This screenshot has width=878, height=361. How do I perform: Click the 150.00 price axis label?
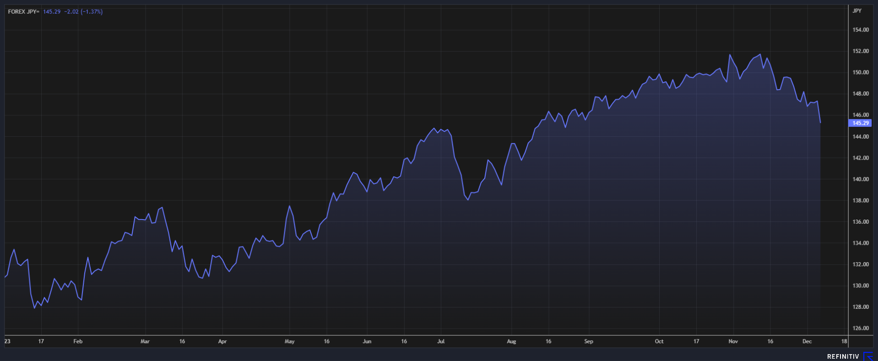pyautogui.click(x=861, y=72)
